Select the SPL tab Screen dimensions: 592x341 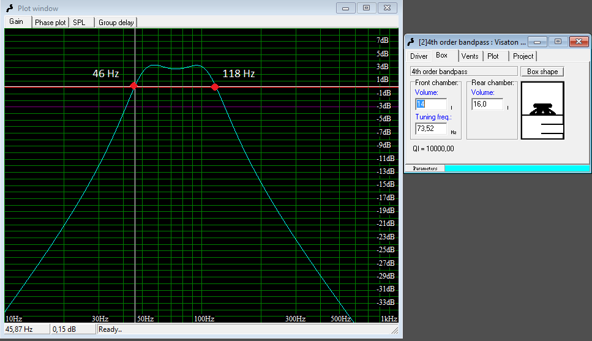click(80, 23)
